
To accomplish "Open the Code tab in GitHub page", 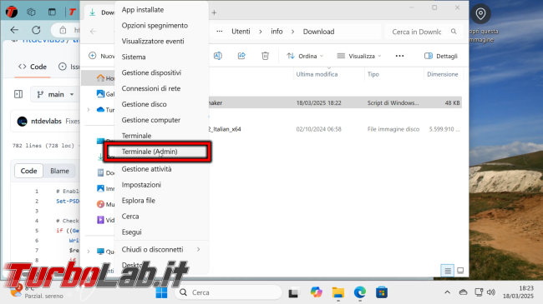I will [33, 67].
